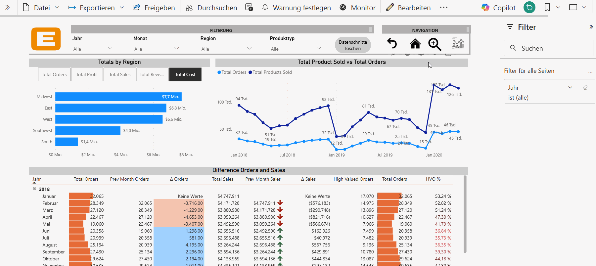Collapse the 2018 year row group
The width and height of the screenshot is (596, 266).
(34, 189)
